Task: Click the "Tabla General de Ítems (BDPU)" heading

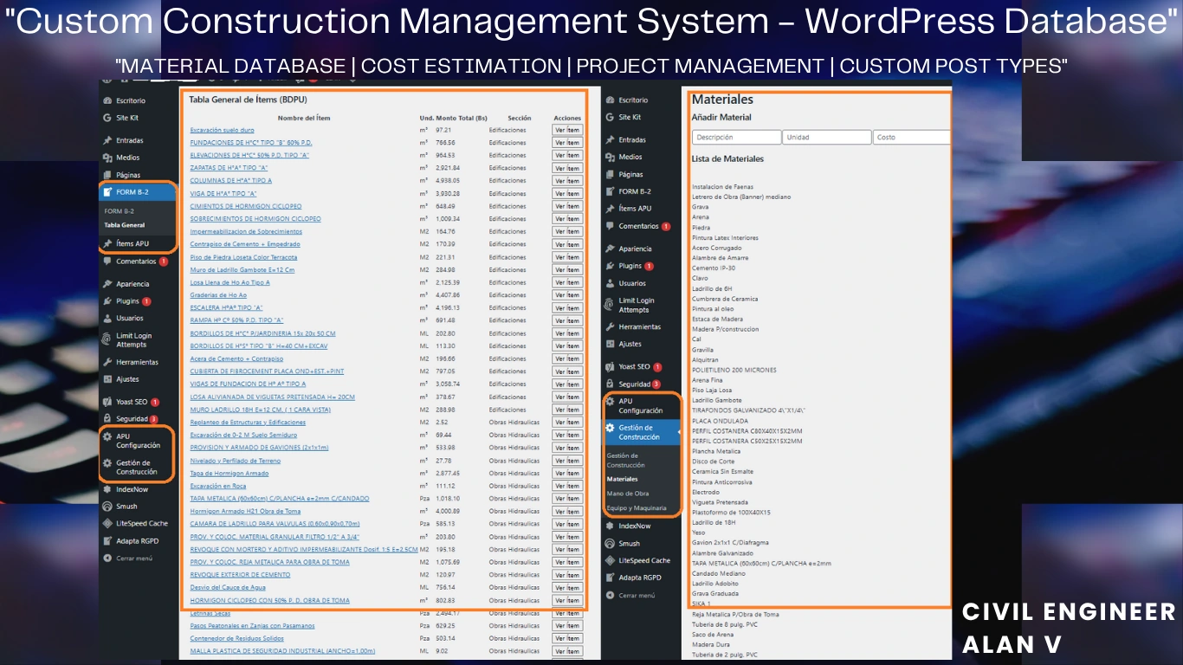Action: 248,100
